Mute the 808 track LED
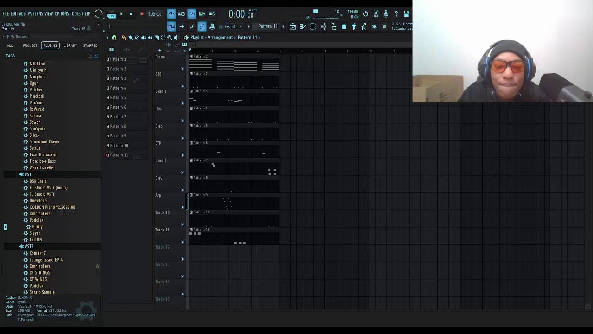Image resolution: width=593 pixels, height=334 pixels. pyautogui.click(x=182, y=86)
